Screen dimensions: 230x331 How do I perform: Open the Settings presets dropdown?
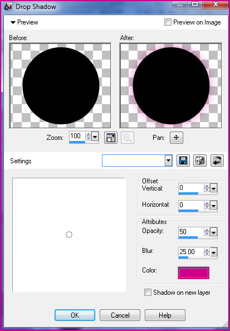click(168, 160)
